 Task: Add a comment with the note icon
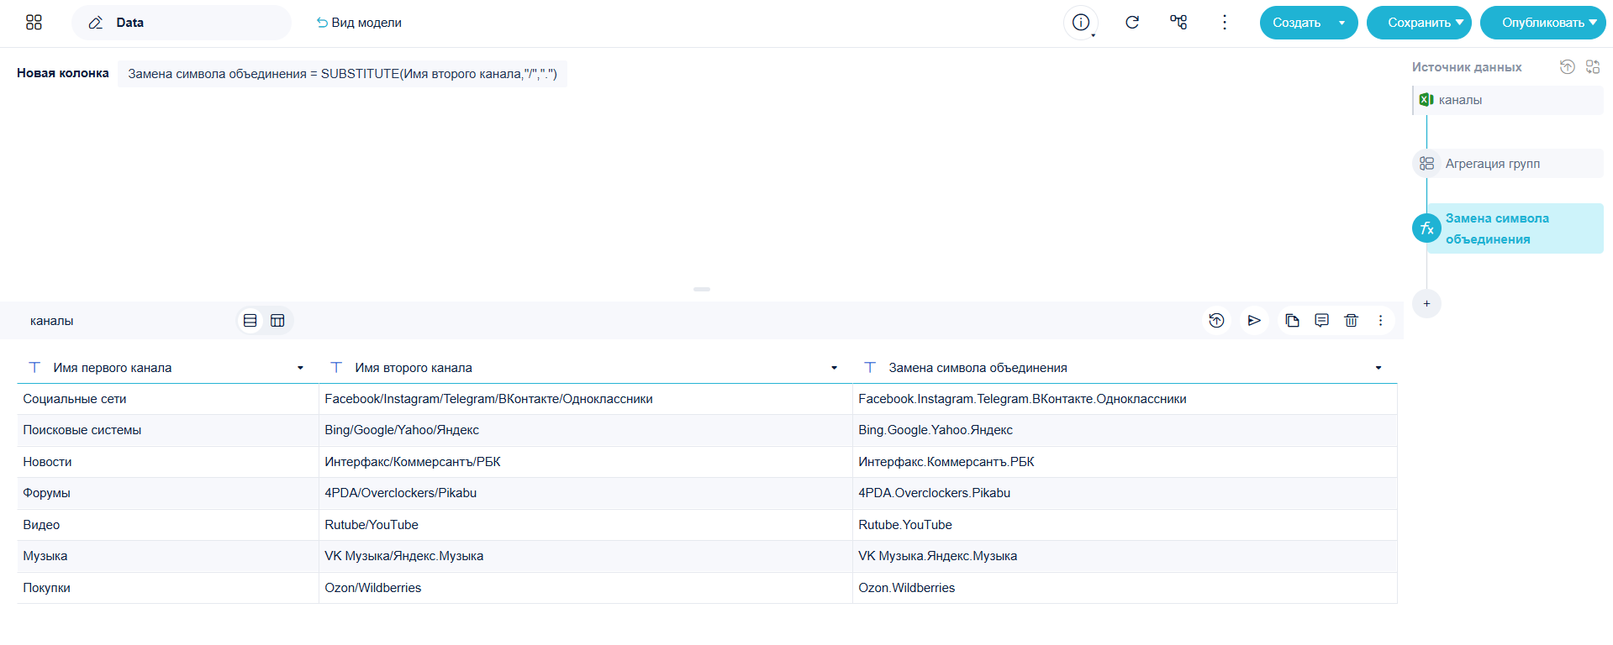1321,320
